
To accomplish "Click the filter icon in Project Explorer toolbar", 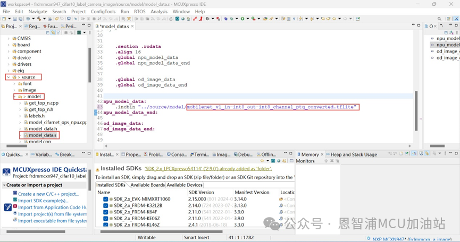I will click(60, 32).
